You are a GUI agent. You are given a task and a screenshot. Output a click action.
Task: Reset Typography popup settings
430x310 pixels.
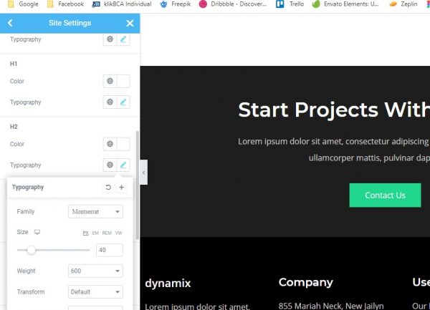(x=108, y=188)
